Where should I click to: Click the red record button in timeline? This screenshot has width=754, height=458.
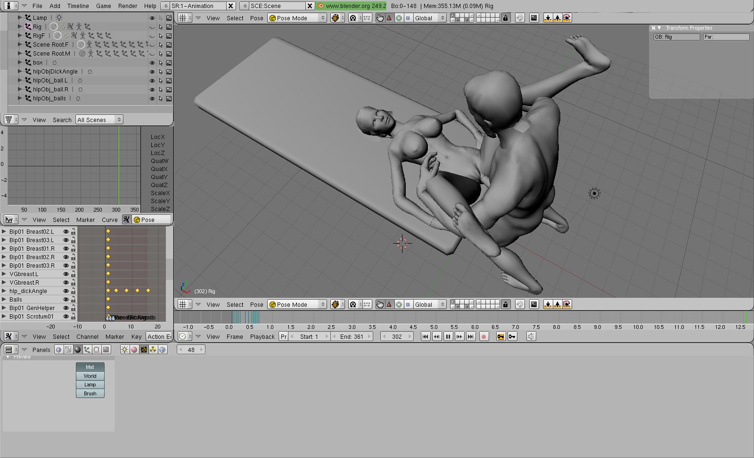484,336
